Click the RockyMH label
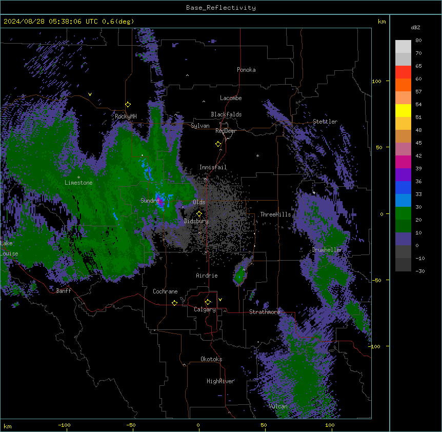442x432 pixels. pyautogui.click(x=126, y=116)
